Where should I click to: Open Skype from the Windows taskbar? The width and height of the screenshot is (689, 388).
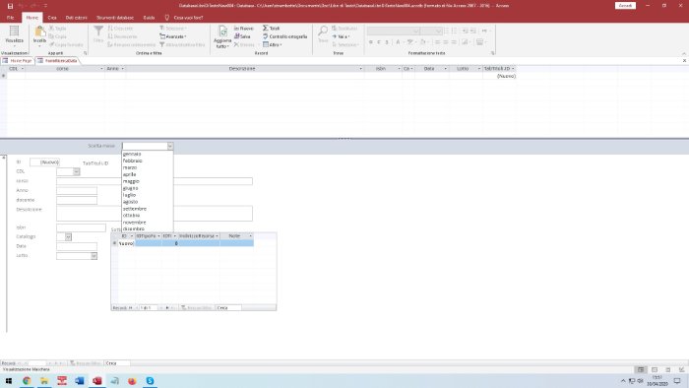pyautogui.click(x=150, y=380)
